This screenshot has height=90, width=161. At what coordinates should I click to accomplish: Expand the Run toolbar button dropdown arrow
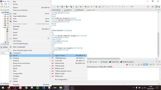64,7
